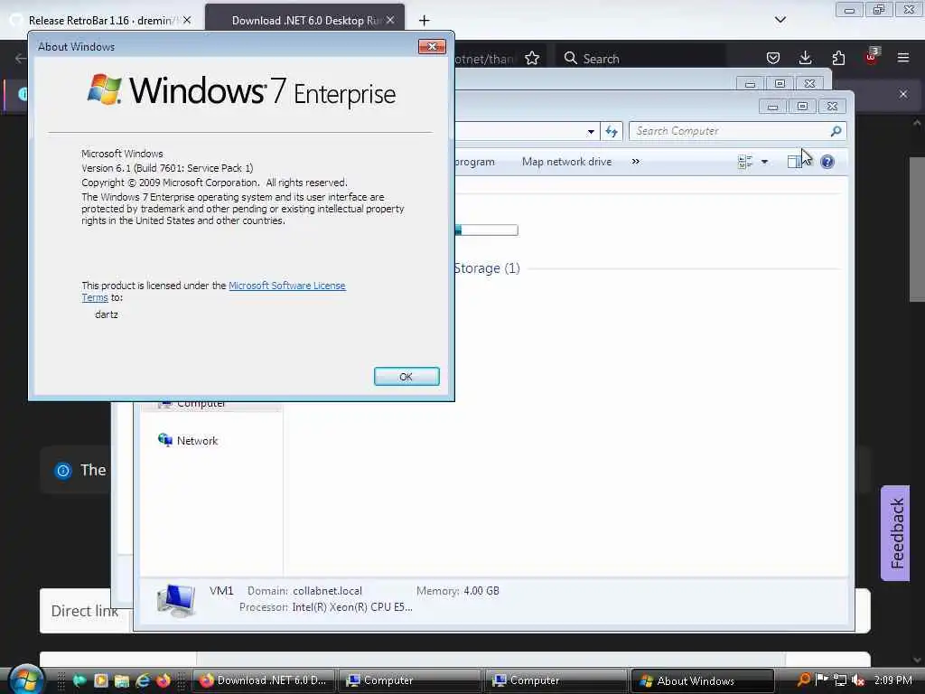Image resolution: width=925 pixels, height=694 pixels.
Task: Open the view options dropdown arrow
Action: [x=764, y=162]
